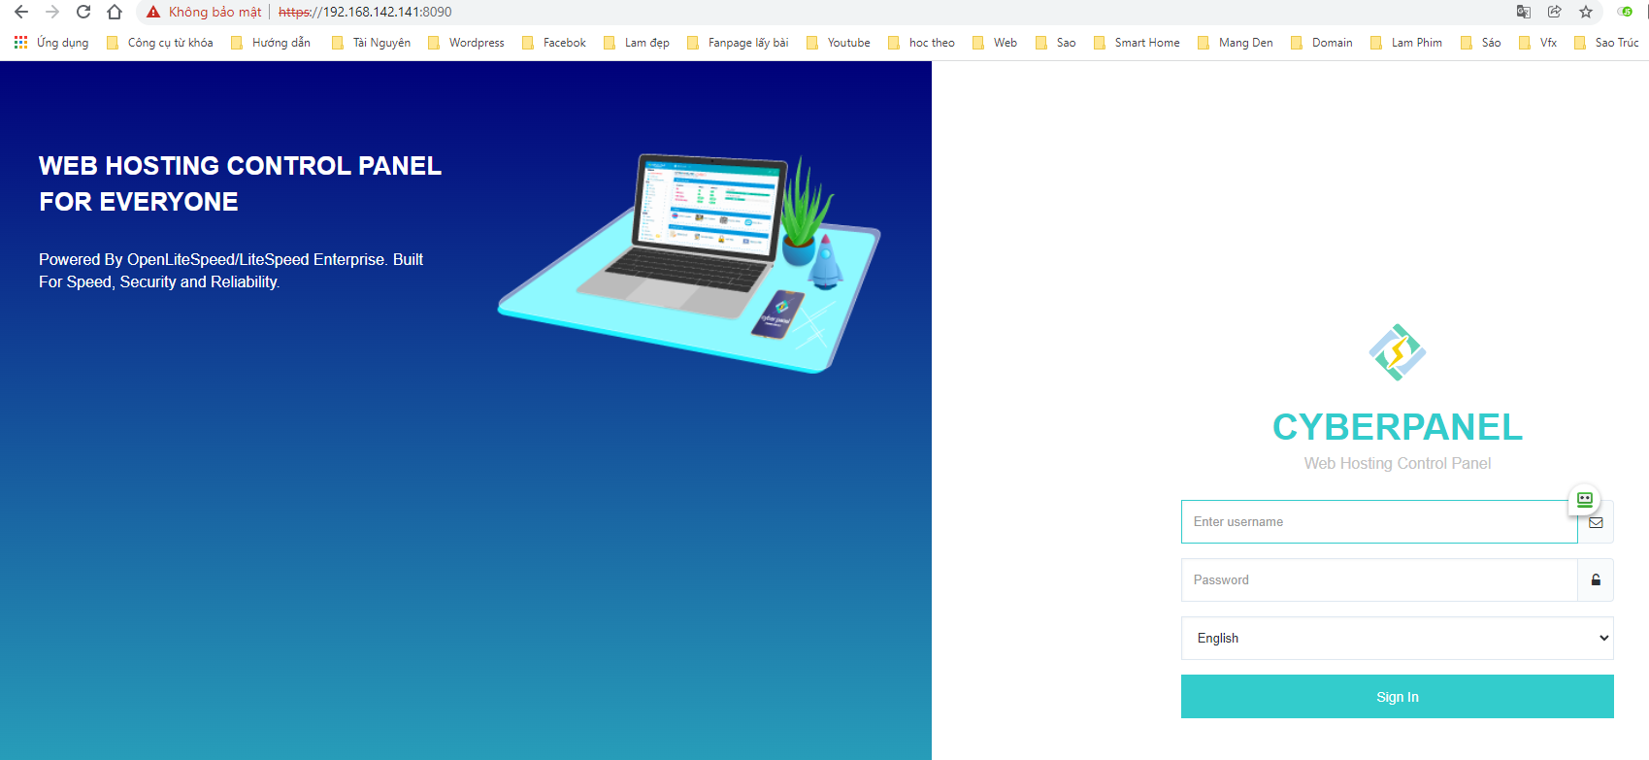Click the browser back arrow
This screenshot has width=1649, height=760.
[x=21, y=12]
